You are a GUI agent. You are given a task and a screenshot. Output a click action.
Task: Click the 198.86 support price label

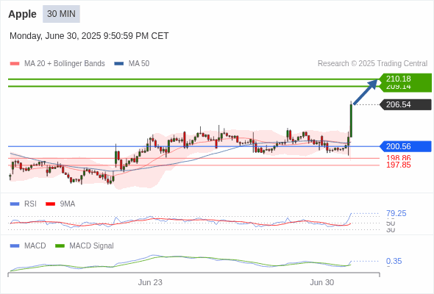click(x=398, y=158)
